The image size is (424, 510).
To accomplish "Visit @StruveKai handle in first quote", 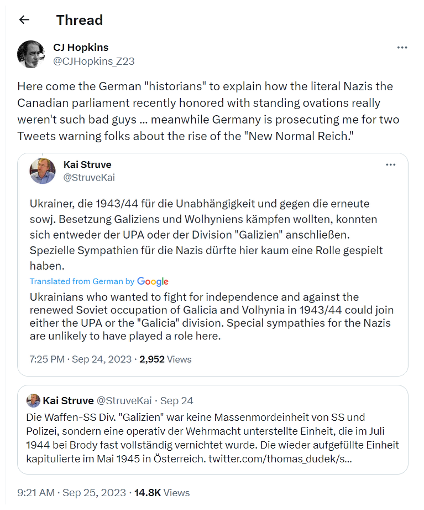I will [89, 178].
